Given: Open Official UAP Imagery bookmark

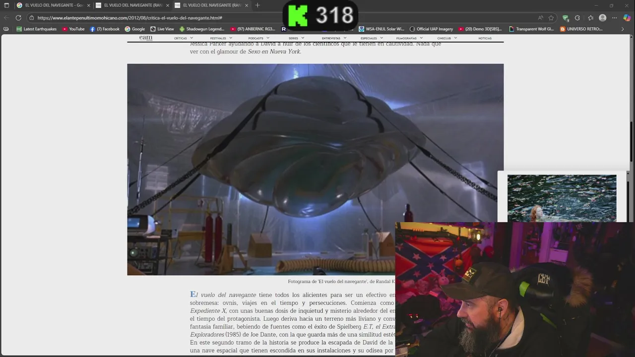Looking at the screenshot, I should tap(431, 29).
